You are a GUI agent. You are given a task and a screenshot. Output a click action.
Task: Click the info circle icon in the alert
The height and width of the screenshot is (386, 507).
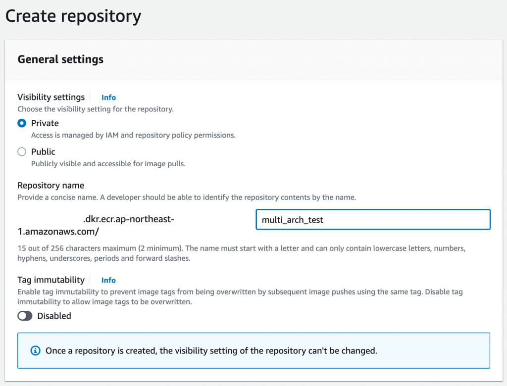tap(35, 351)
